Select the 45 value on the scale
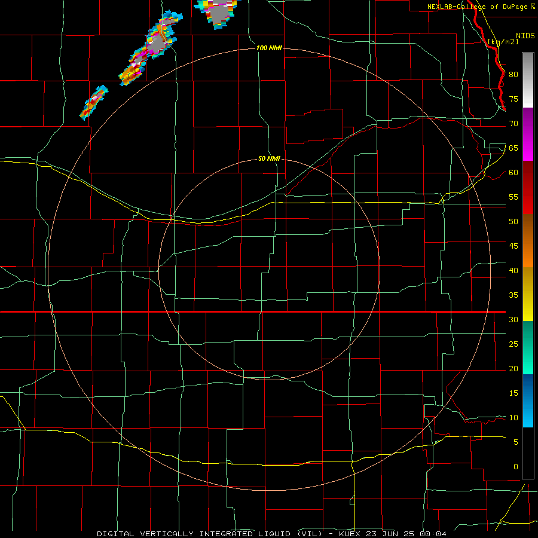Viewport: 538px width, 538px height. coord(513,246)
